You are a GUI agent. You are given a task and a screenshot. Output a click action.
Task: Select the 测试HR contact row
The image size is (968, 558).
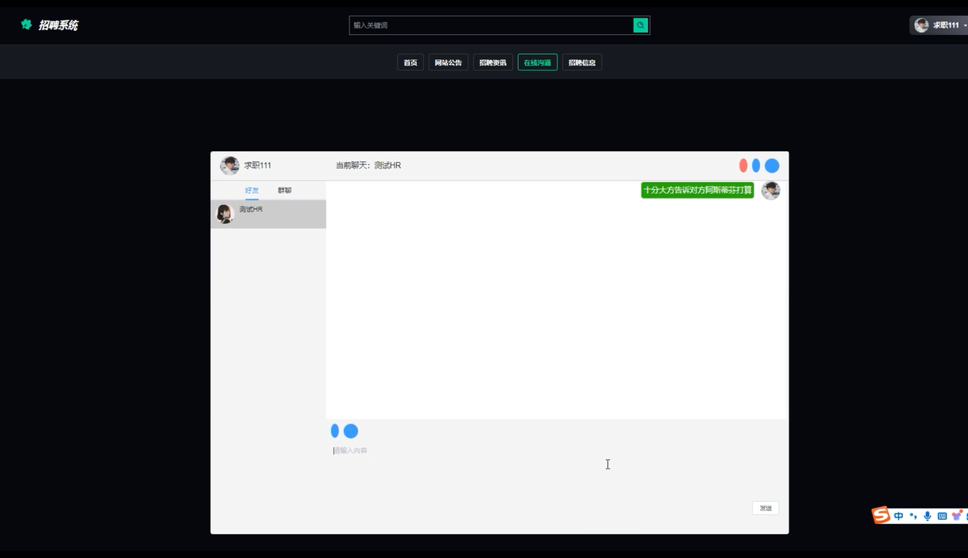[x=268, y=214]
